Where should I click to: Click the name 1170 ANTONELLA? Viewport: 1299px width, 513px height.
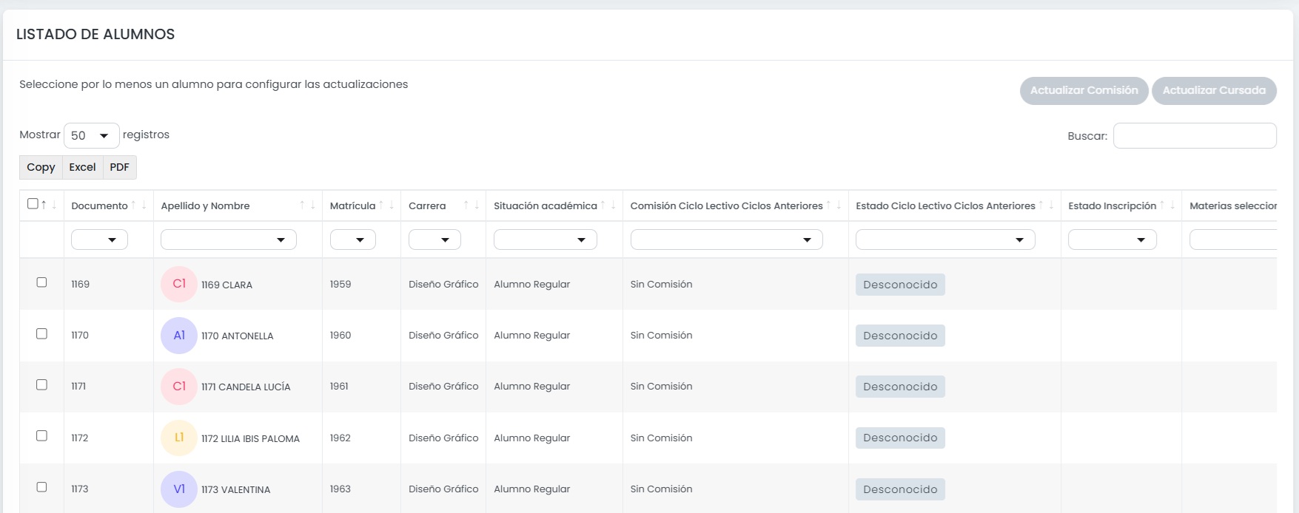tap(237, 336)
